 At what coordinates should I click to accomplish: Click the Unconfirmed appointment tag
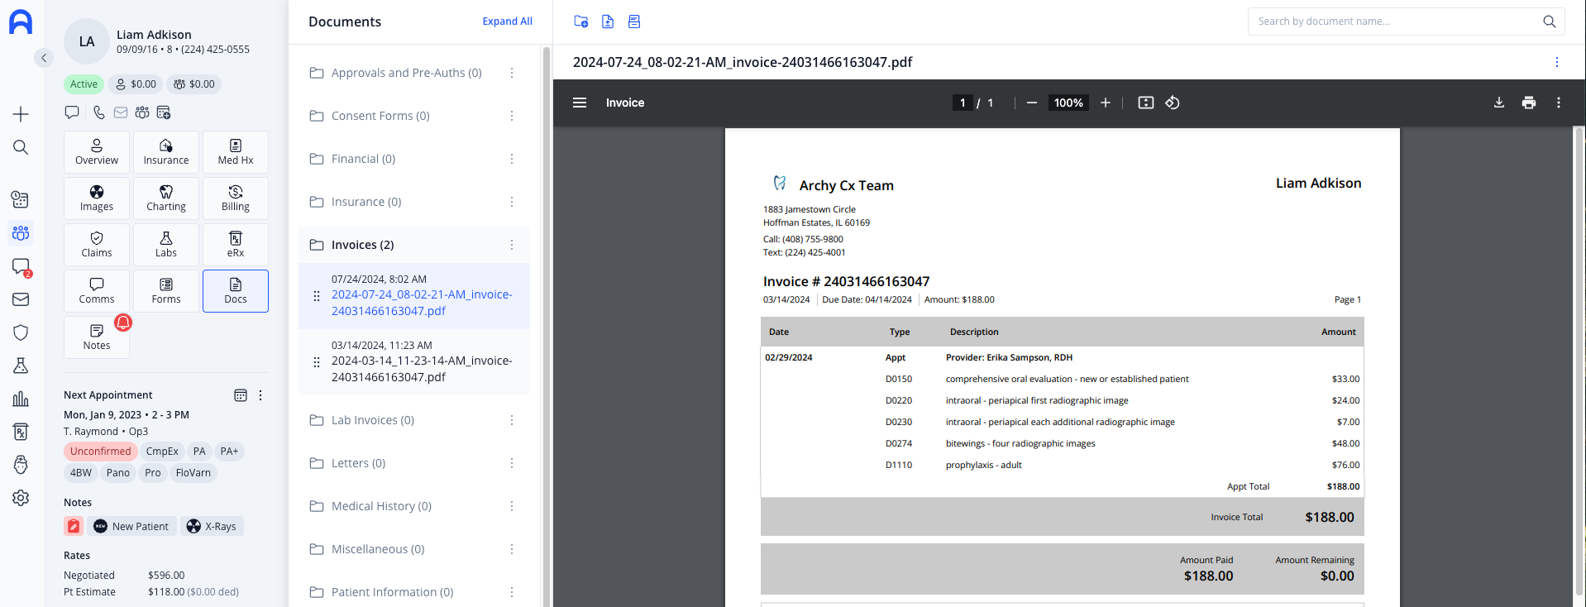pyautogui.click(x=100, y=452)
